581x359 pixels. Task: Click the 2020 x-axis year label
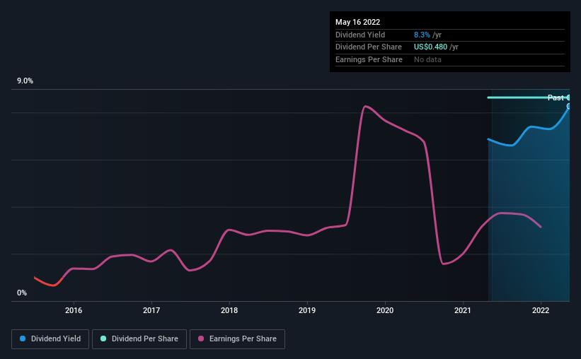(384, 310)
